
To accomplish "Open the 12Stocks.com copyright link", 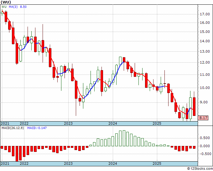I will (x=200, y=168).
